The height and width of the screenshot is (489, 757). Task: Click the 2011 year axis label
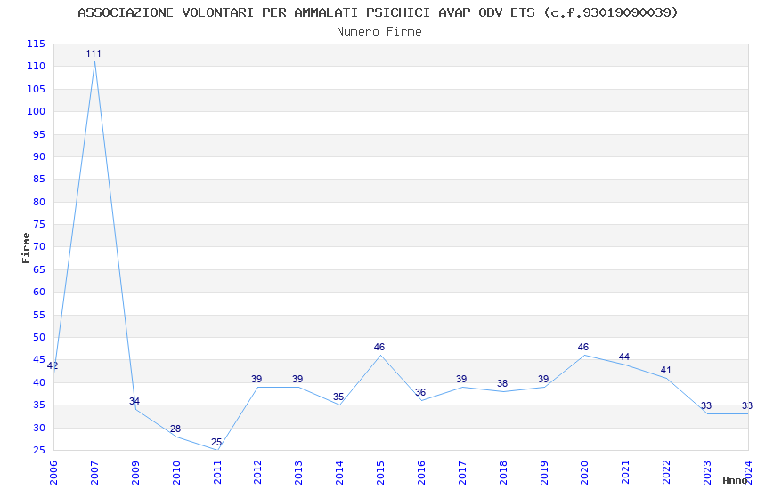[x=216, y=472]
